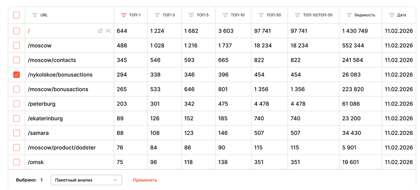Click the URL column header label
420x190 pixels.
click(44, 15)
